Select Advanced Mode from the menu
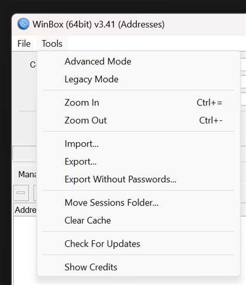Image resolution: width=246 pixels, height=285 pixels. point(139,61)
